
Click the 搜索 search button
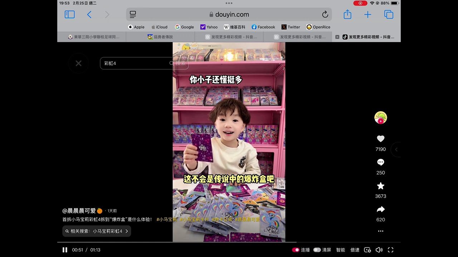coord(178,63)
